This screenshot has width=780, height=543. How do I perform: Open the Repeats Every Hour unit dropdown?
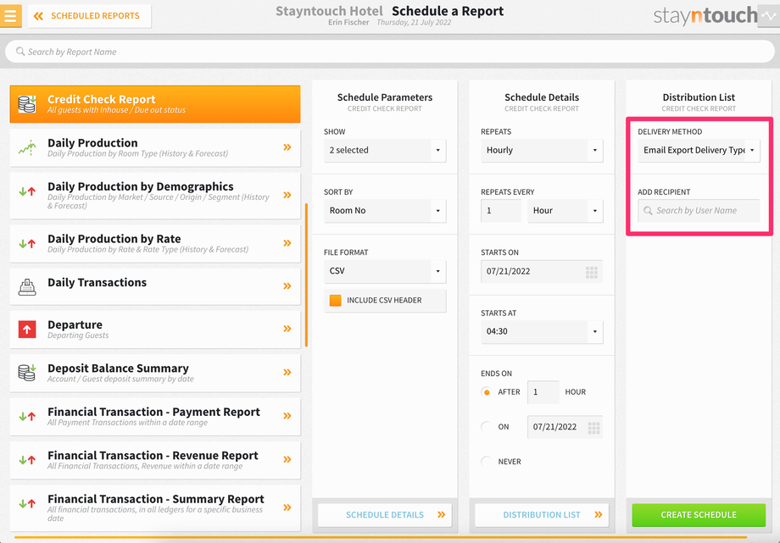pyautogui.click(x=565, y=211)
